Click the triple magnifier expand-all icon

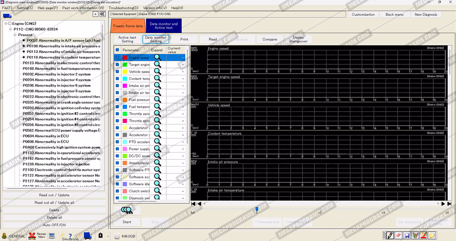[x=127, y=210]
